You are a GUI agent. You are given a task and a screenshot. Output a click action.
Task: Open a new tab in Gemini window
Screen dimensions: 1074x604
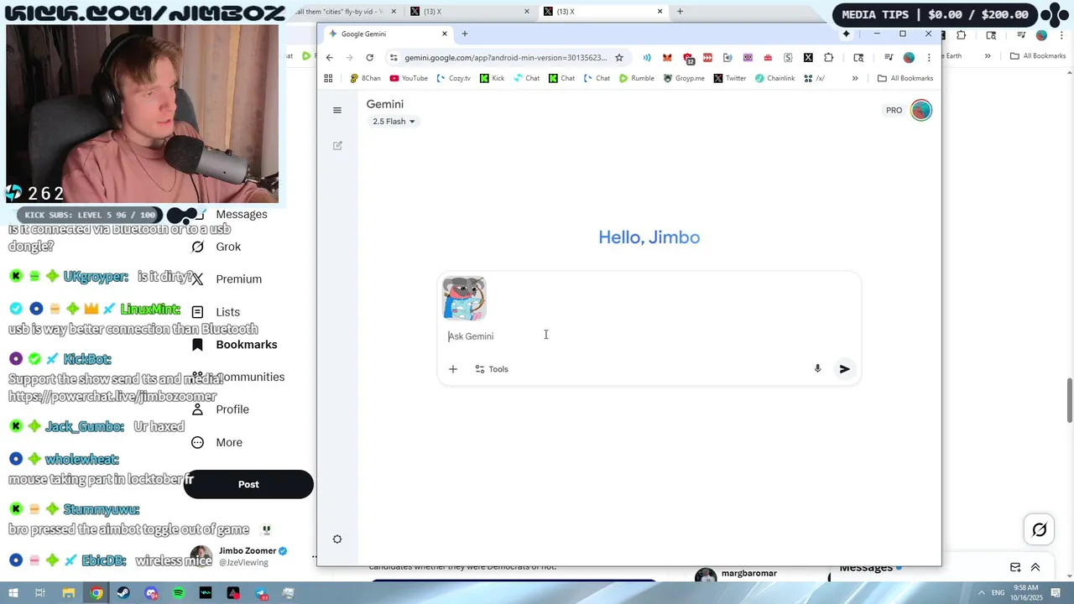[465, 34]
